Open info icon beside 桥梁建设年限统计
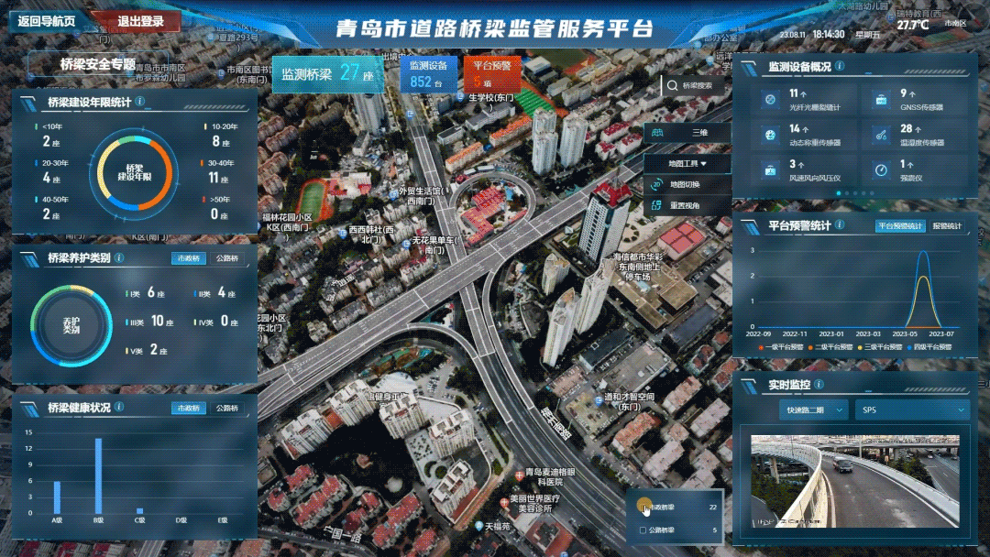Viewport: 990px width, 557px height. coord(140,102)
